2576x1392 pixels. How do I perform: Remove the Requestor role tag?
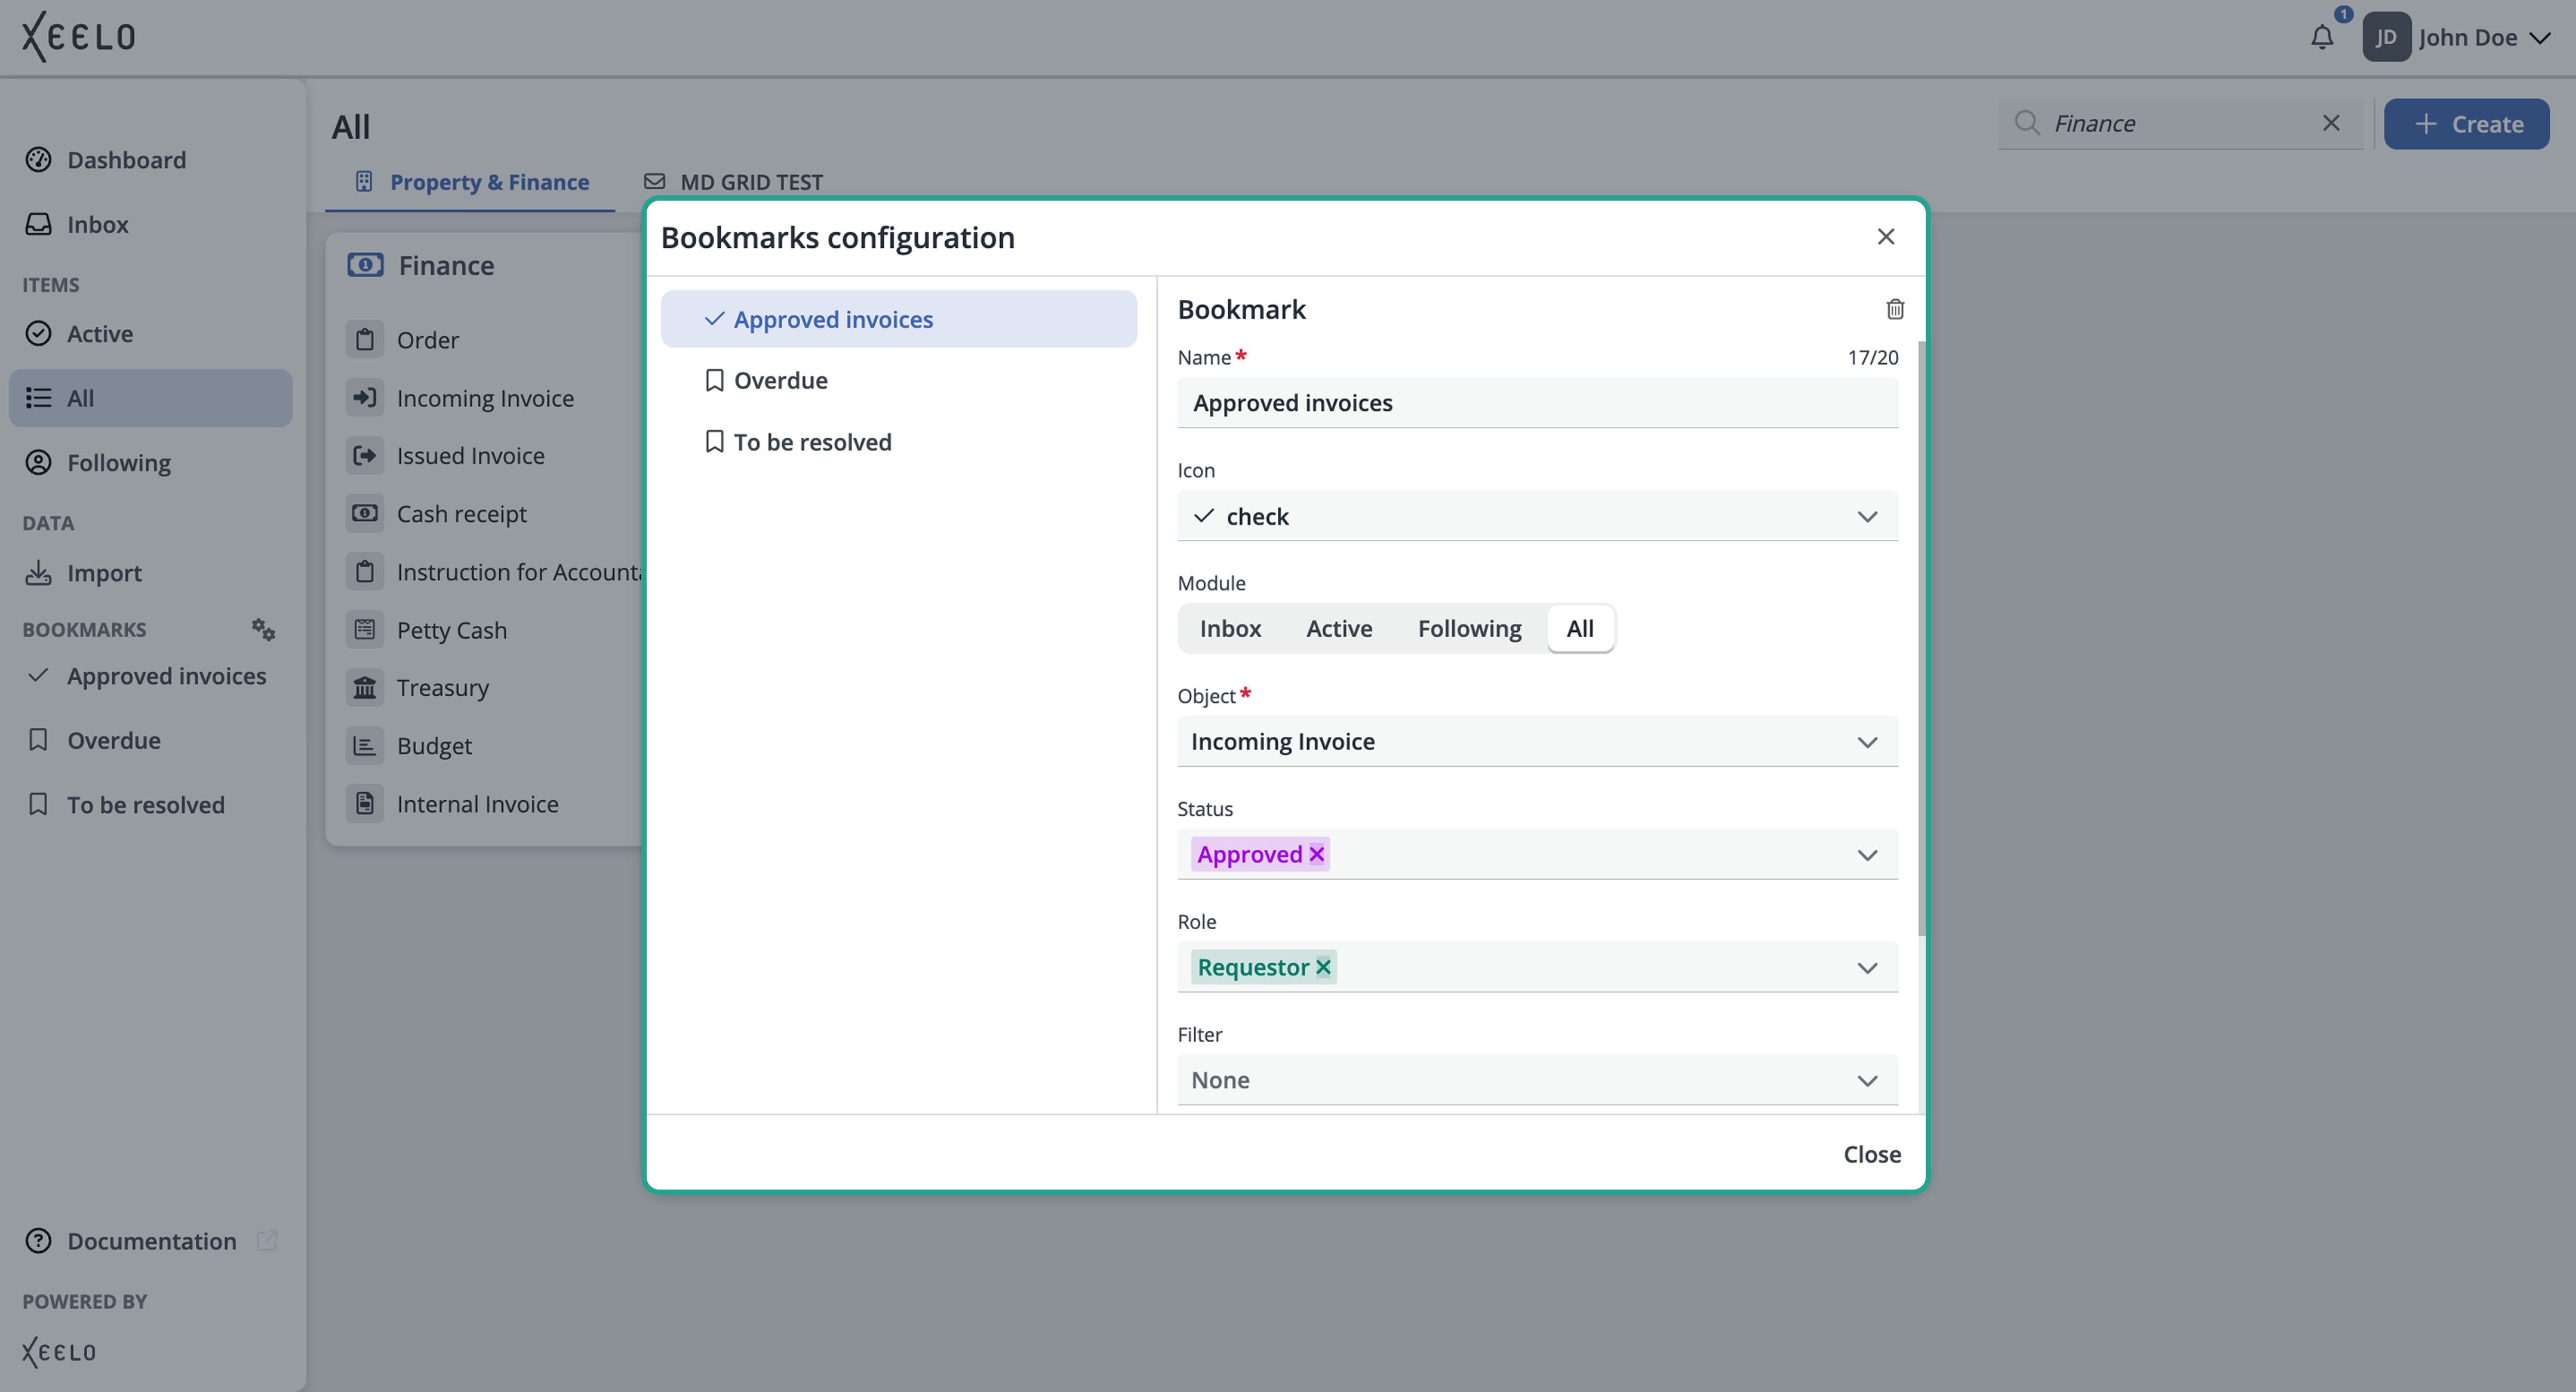click(x=1323, y=967)
